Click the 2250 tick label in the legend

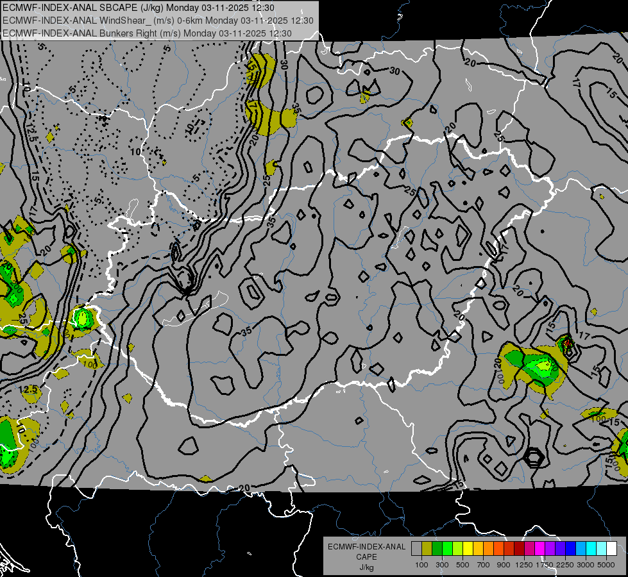[566, 565]
